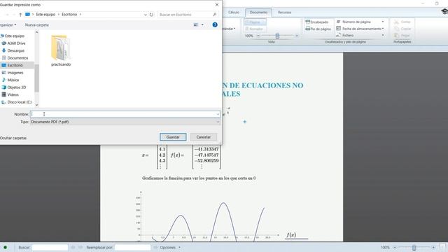Click the Reemplazar por field
This screenshot has height=252, width=448.
tap(132, 247)
